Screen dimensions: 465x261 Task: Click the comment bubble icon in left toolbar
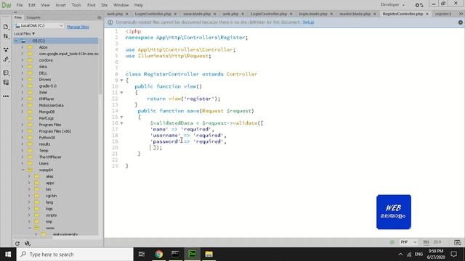(x=6, y=72)
